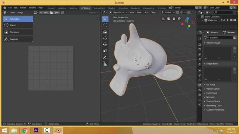Expand the Texture Space panel
The height and width of the screenshot is (134, 239).
point(205,102)
